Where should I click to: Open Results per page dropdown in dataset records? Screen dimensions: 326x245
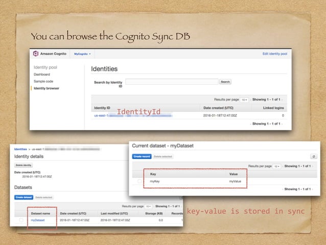click(x=276, y=166)
